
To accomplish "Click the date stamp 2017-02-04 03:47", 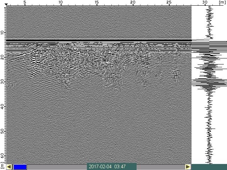I will point(107,167).
